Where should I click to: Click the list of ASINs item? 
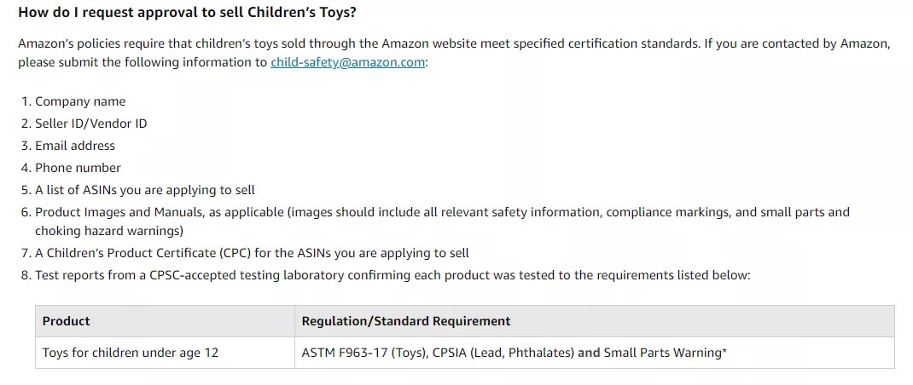click(x=145, y=190)
